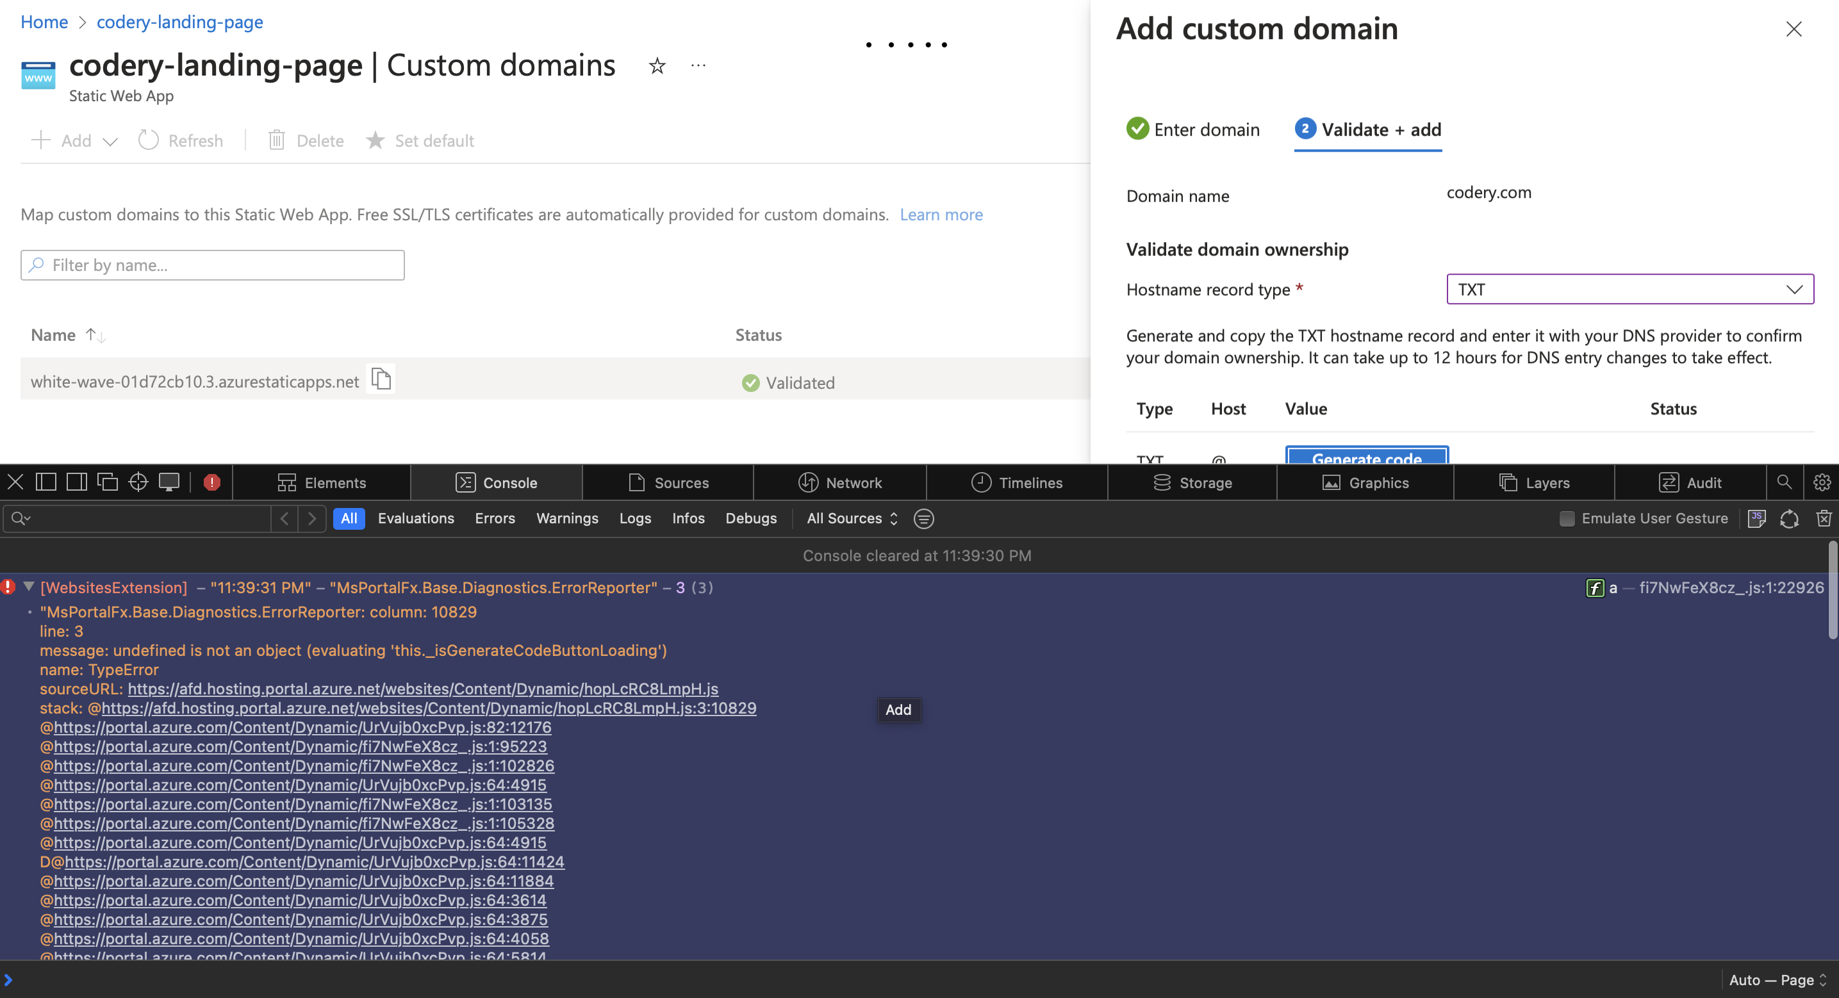The height and width of the screenshot is (998, 1839).
Task: Open Web Inspector settings gear icon
Action: coord(1821,482)
